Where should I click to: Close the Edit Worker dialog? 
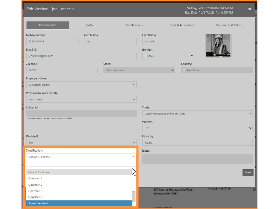(x=250, y=9)
